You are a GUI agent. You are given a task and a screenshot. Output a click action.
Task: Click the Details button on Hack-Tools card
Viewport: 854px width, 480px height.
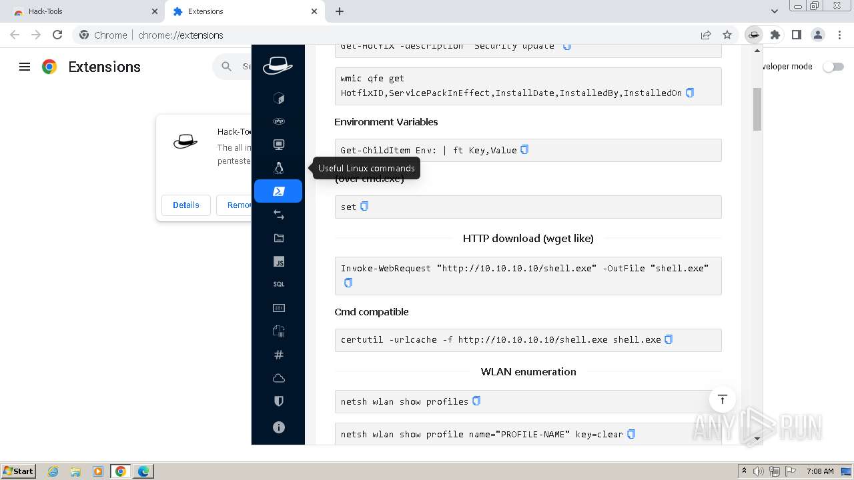185,205
